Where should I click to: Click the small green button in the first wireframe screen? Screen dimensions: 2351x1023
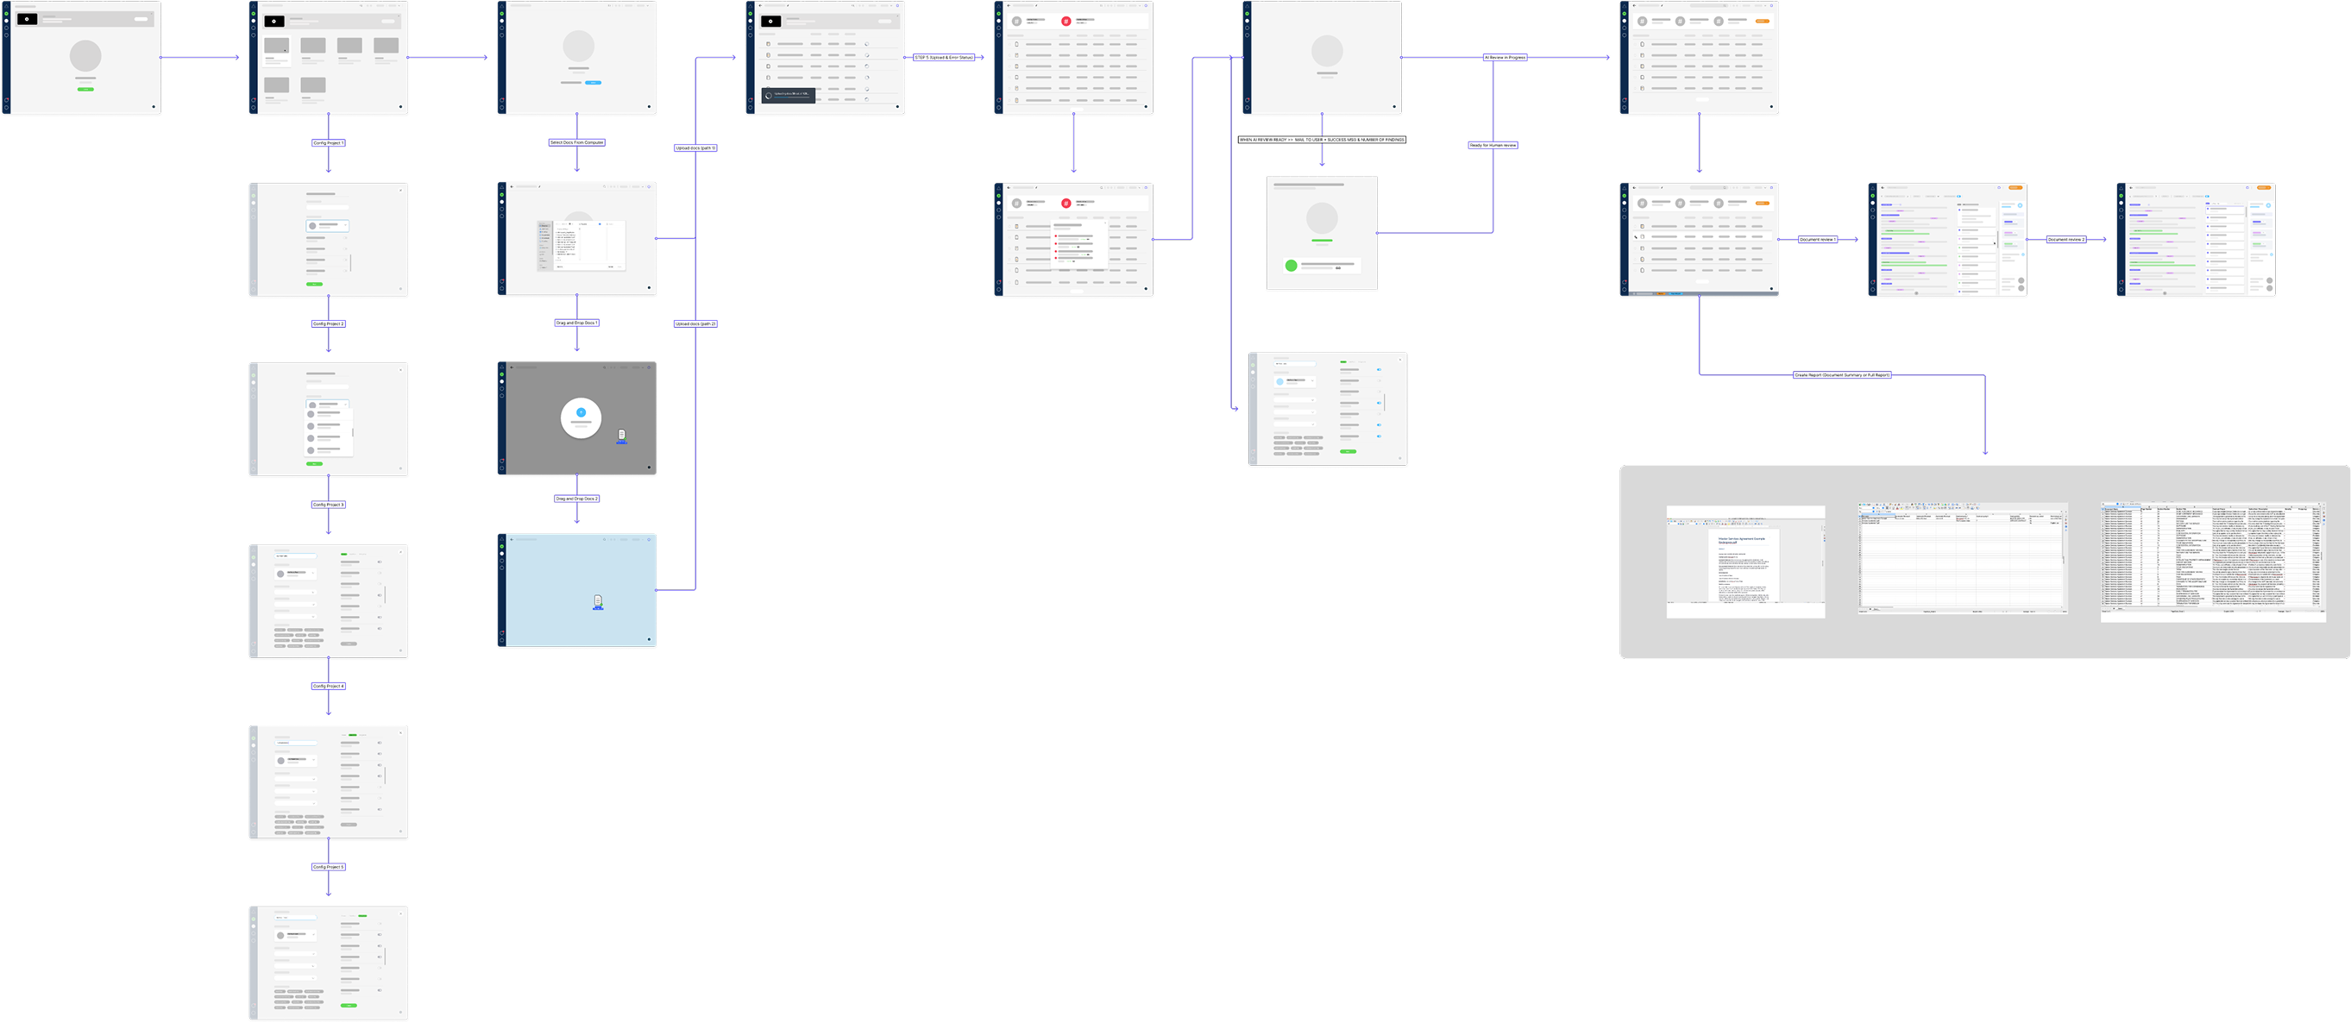coord(85,89)
